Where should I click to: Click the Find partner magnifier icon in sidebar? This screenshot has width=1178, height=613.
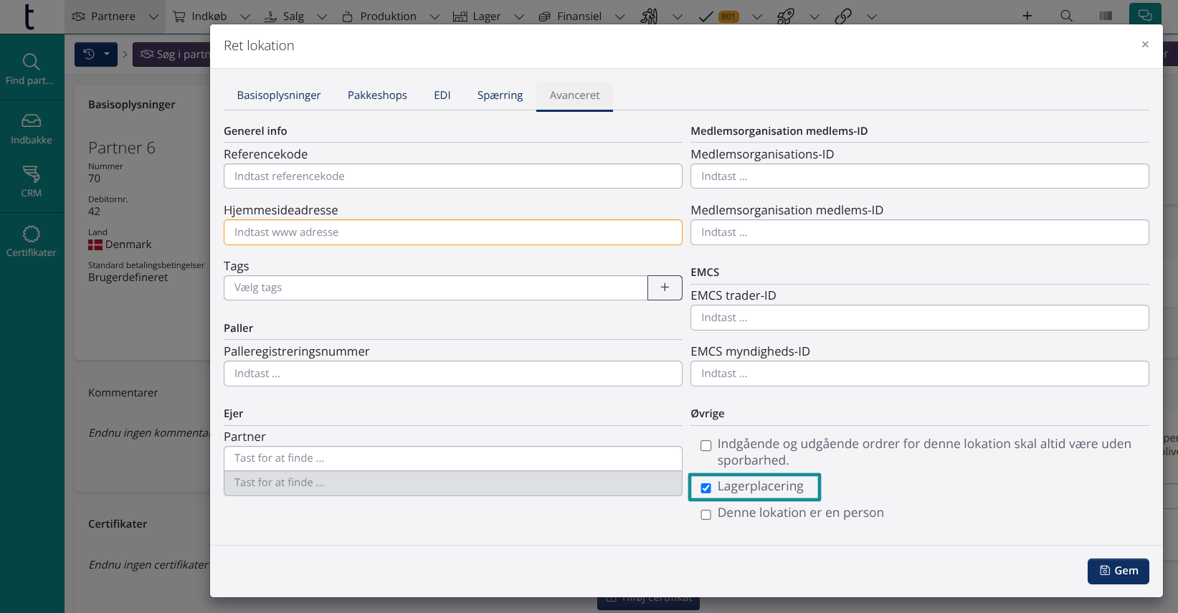pos(31,62)
